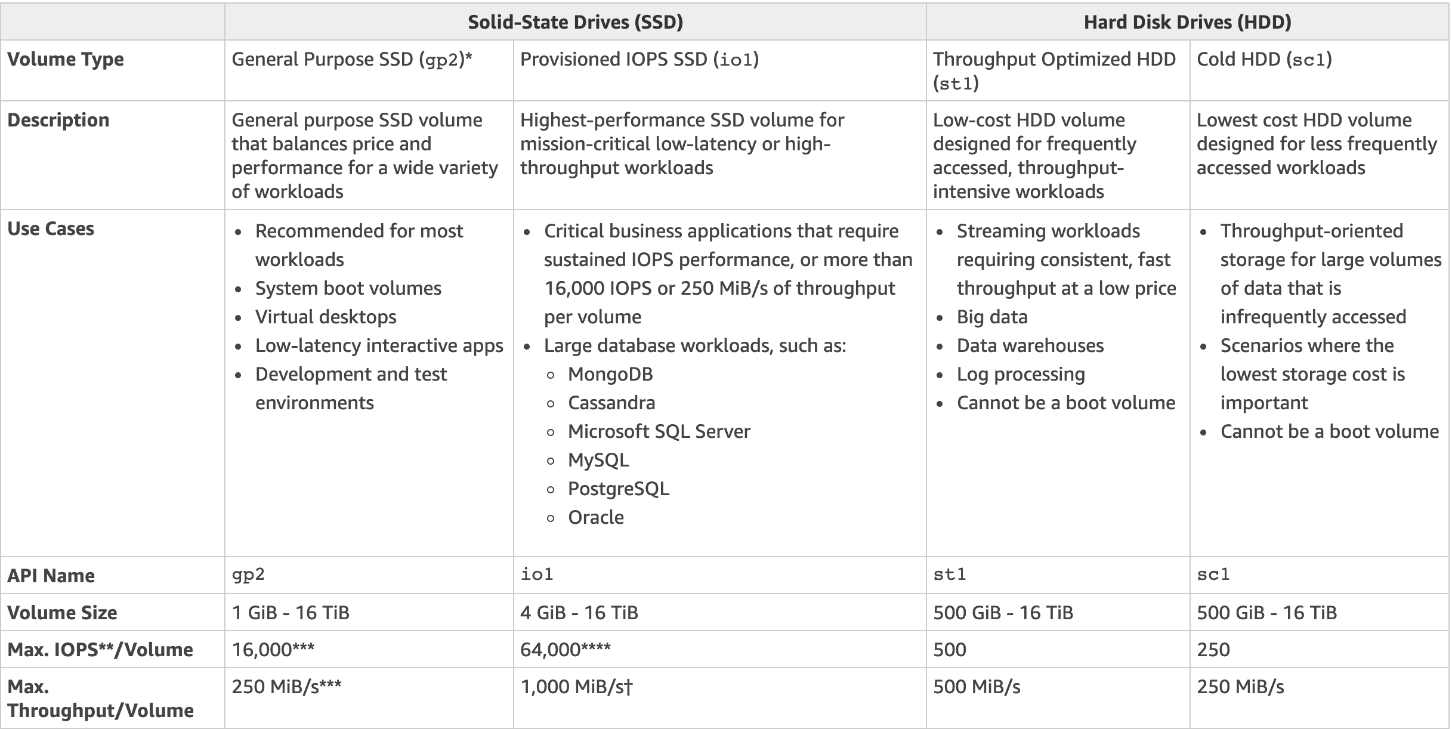The image size is (1452, 729).
Task: Click 'Big data' bullet under st1
Action: pos(992,317)
